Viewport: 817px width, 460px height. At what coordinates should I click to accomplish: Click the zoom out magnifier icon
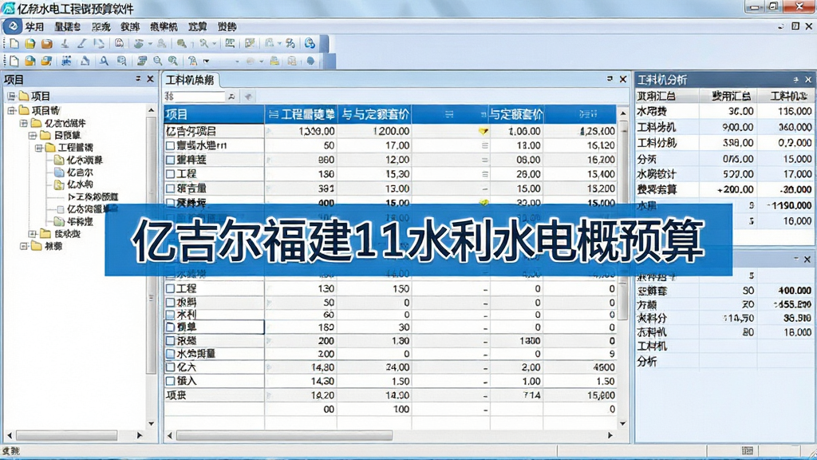tap(157, 61)
